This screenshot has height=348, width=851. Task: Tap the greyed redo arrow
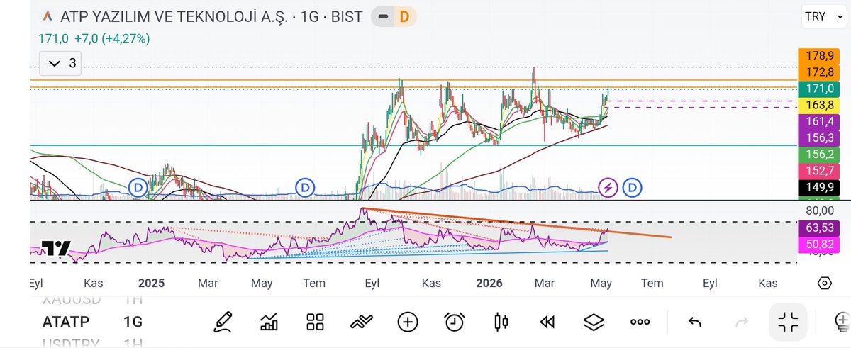click(742, 322)
